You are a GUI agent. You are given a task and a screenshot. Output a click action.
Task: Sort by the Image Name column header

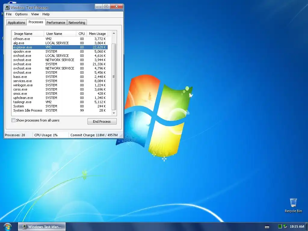(x=28, y=34)
